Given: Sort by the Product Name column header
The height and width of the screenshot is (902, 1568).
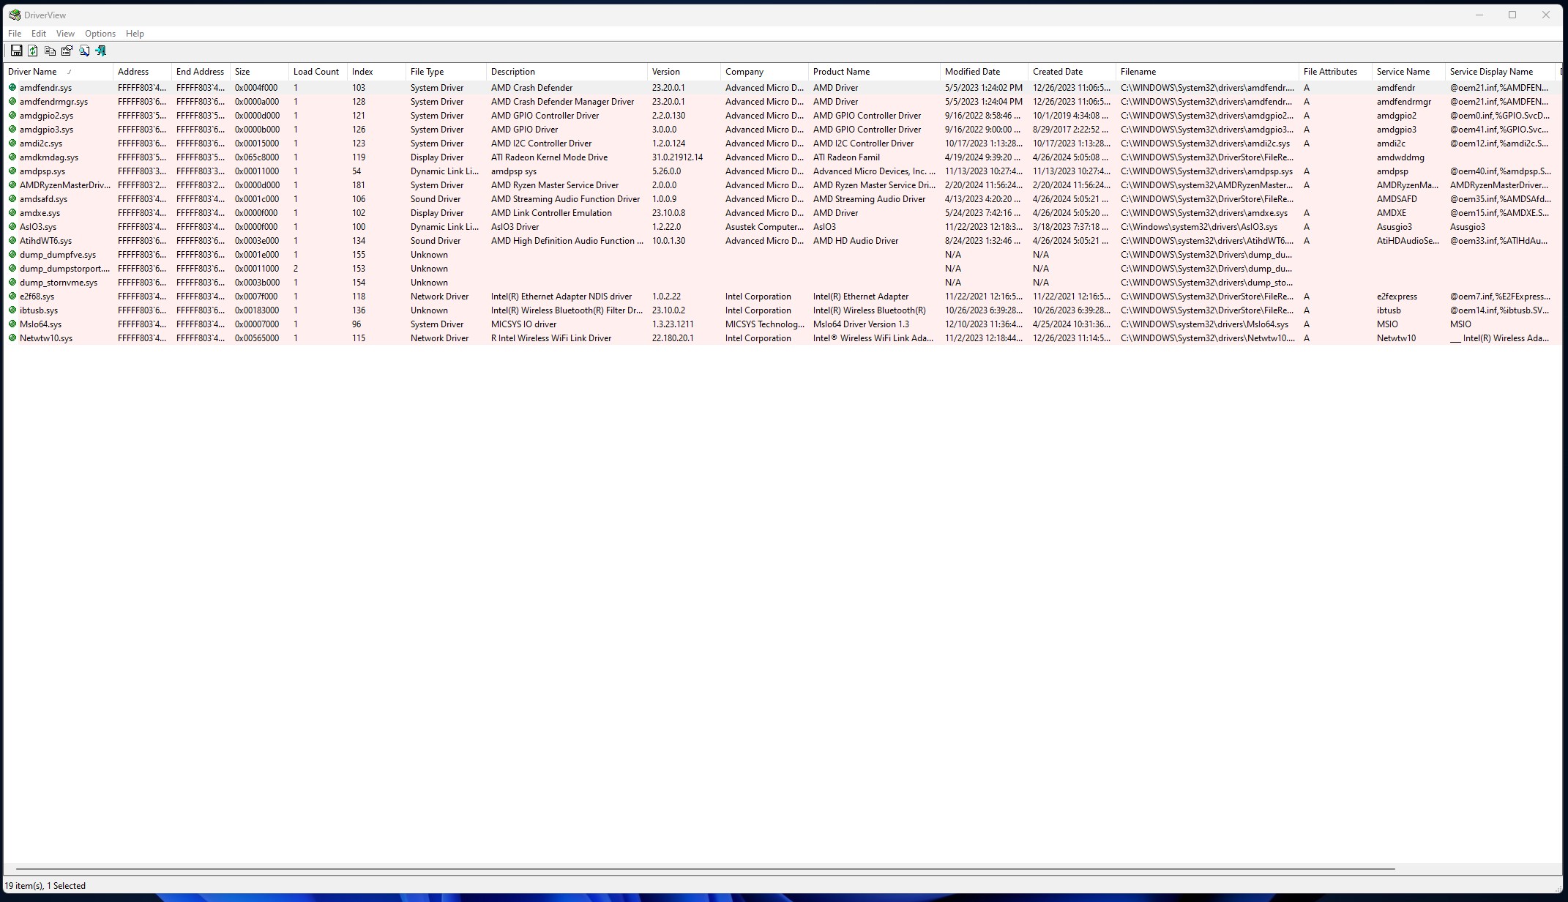Looking at the screenshot, I should click(874, 72).
